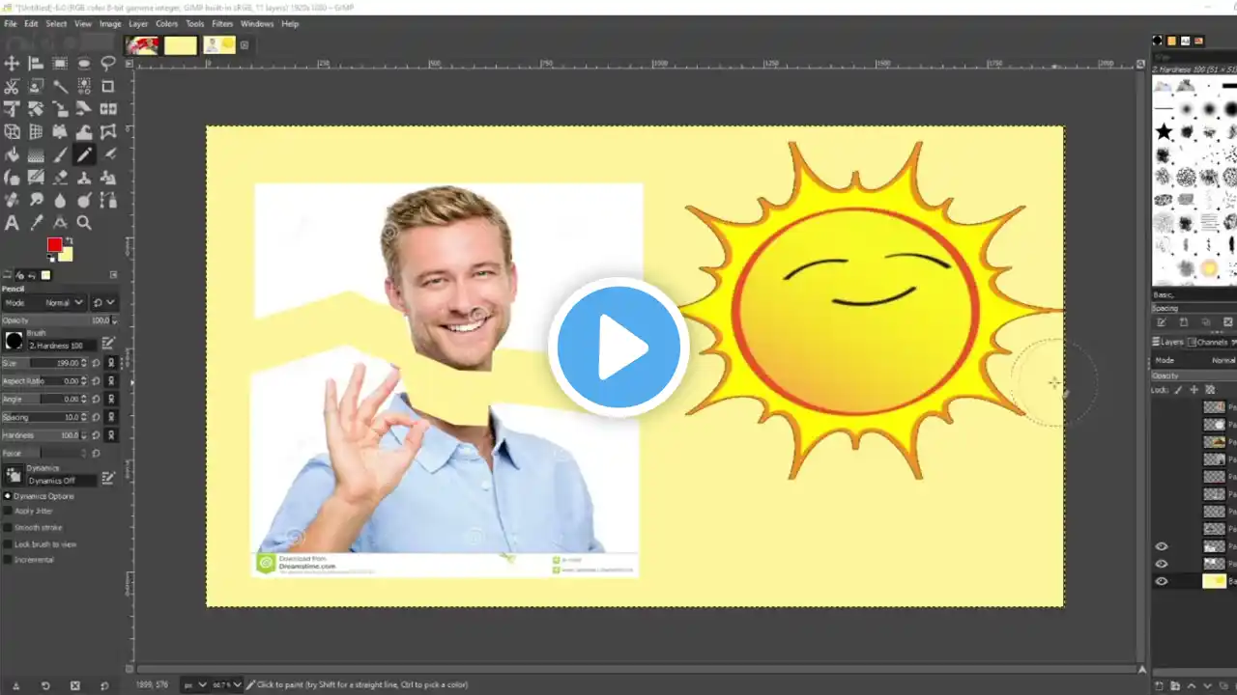Check Lock brush to view
The image size is (1237, 695).
(9, 543)
